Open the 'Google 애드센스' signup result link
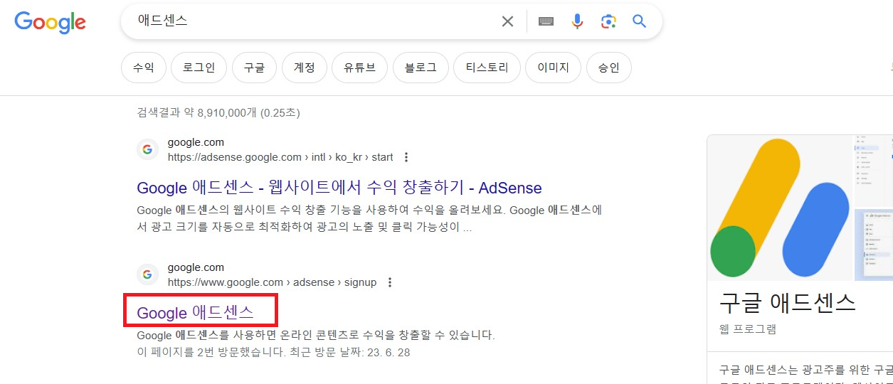Screen dimensions: 893x384 (x=195, y=312)
